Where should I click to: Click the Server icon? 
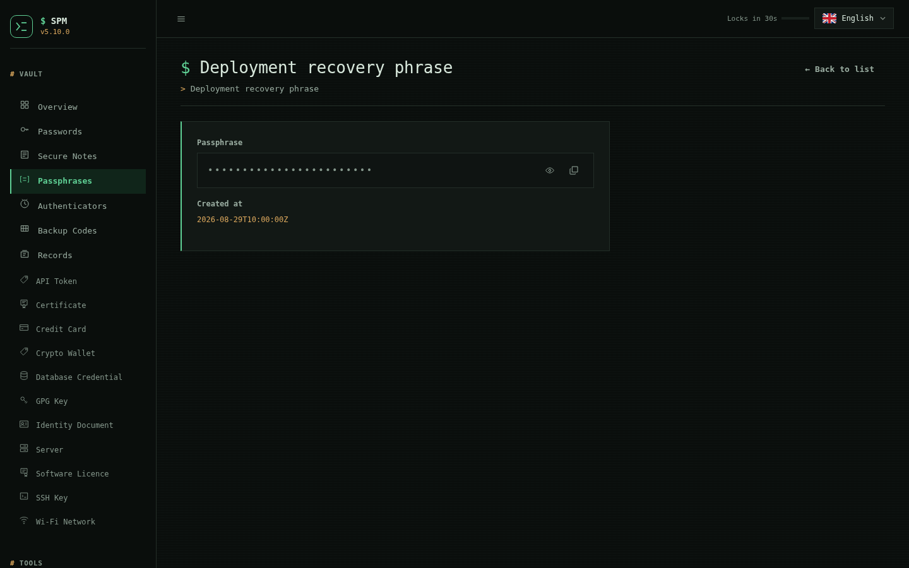point(24,448)
